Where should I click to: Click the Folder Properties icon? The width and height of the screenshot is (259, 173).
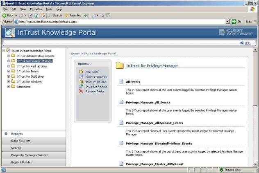pyautogui.click(x=81, y=76)
